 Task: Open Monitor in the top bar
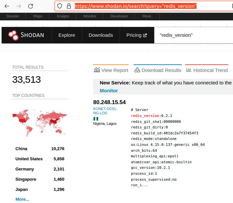click(90, 16)
